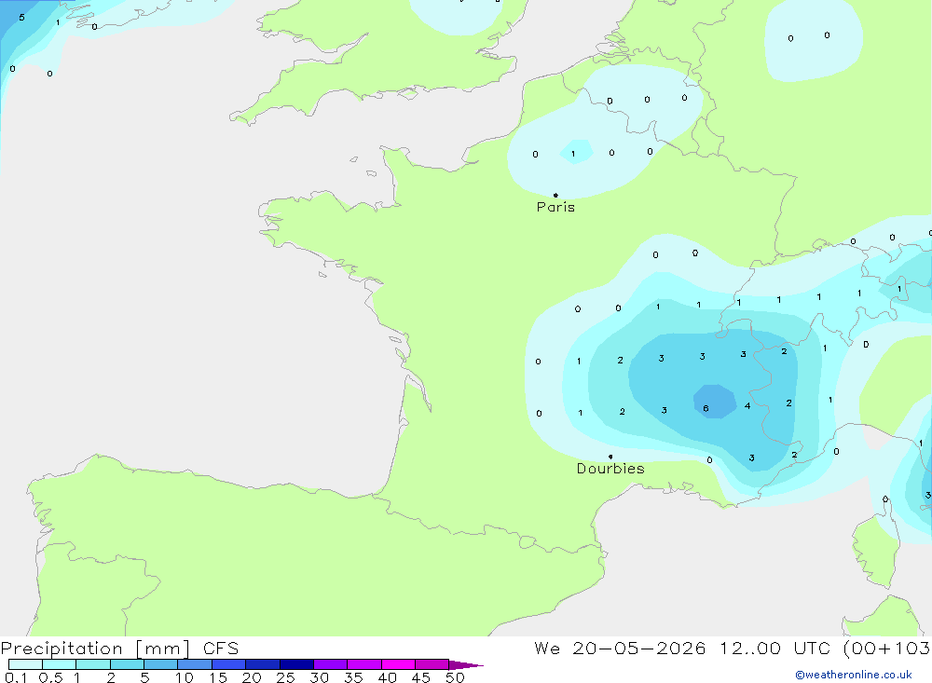This screenshot has width=932, height=683.
Task: Click the 0.5–1 mm legend color swatch
Action: pyautogui.click(x=60, y=664)
